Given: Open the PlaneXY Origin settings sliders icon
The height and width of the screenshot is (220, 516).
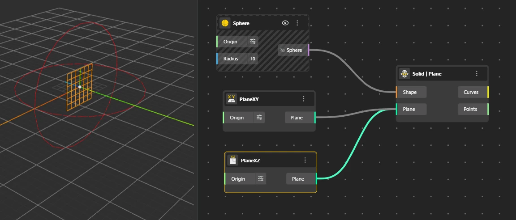Looking at the screenshot, I should tap(259, 118).
